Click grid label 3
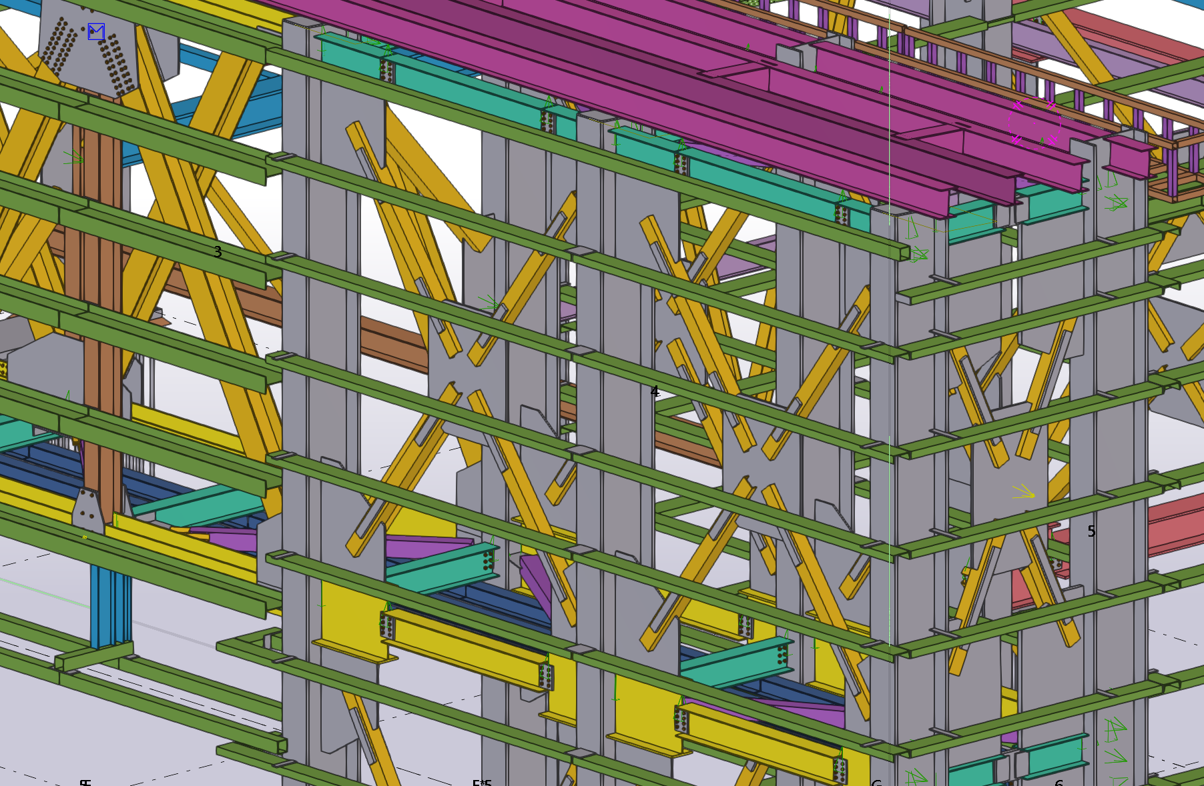Viewport: 1204px width, 786px height. pyautogui.click(x=218, y=252)
